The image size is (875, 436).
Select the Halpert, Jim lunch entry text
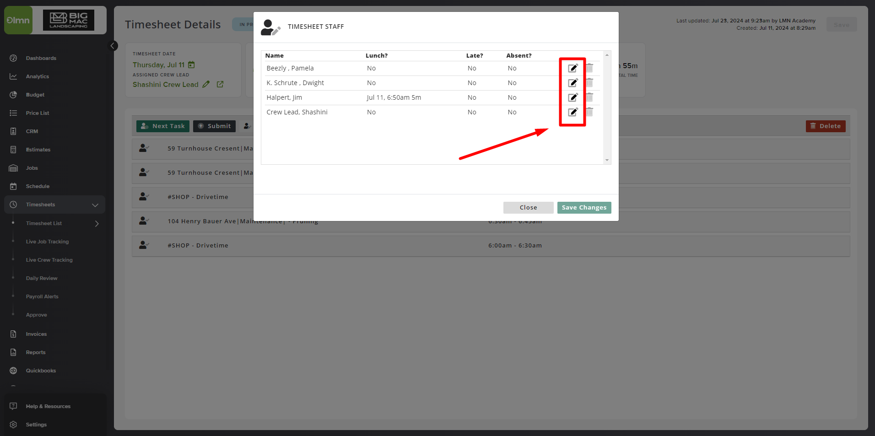click(x=394, y=97)
